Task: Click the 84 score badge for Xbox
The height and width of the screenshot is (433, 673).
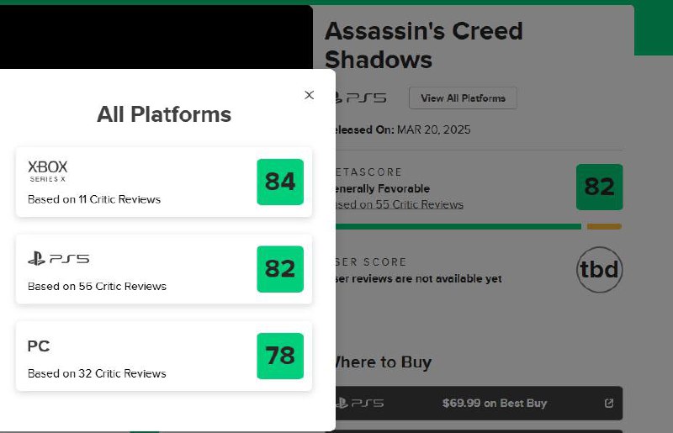Action: pyautogui.click(x=280, y=181)
